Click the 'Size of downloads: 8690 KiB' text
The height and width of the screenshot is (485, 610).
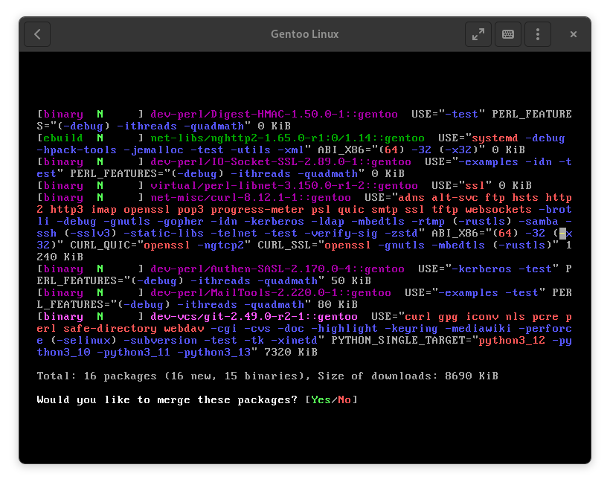pyautogui.click(x=408, y=376)
